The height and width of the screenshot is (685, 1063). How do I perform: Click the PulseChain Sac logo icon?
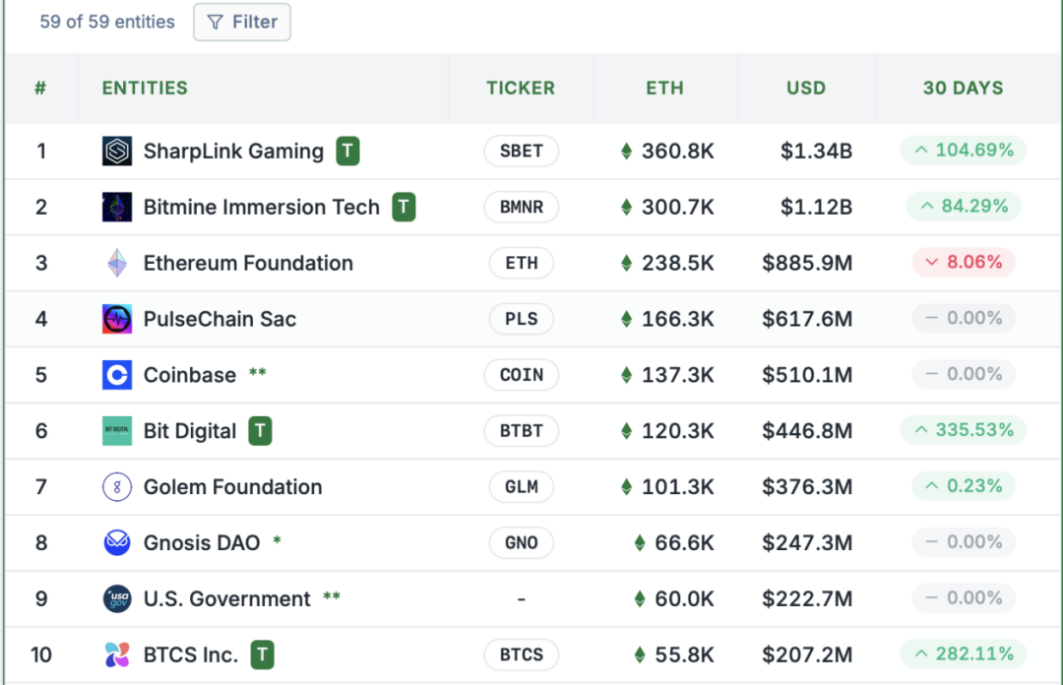[117, 320]
